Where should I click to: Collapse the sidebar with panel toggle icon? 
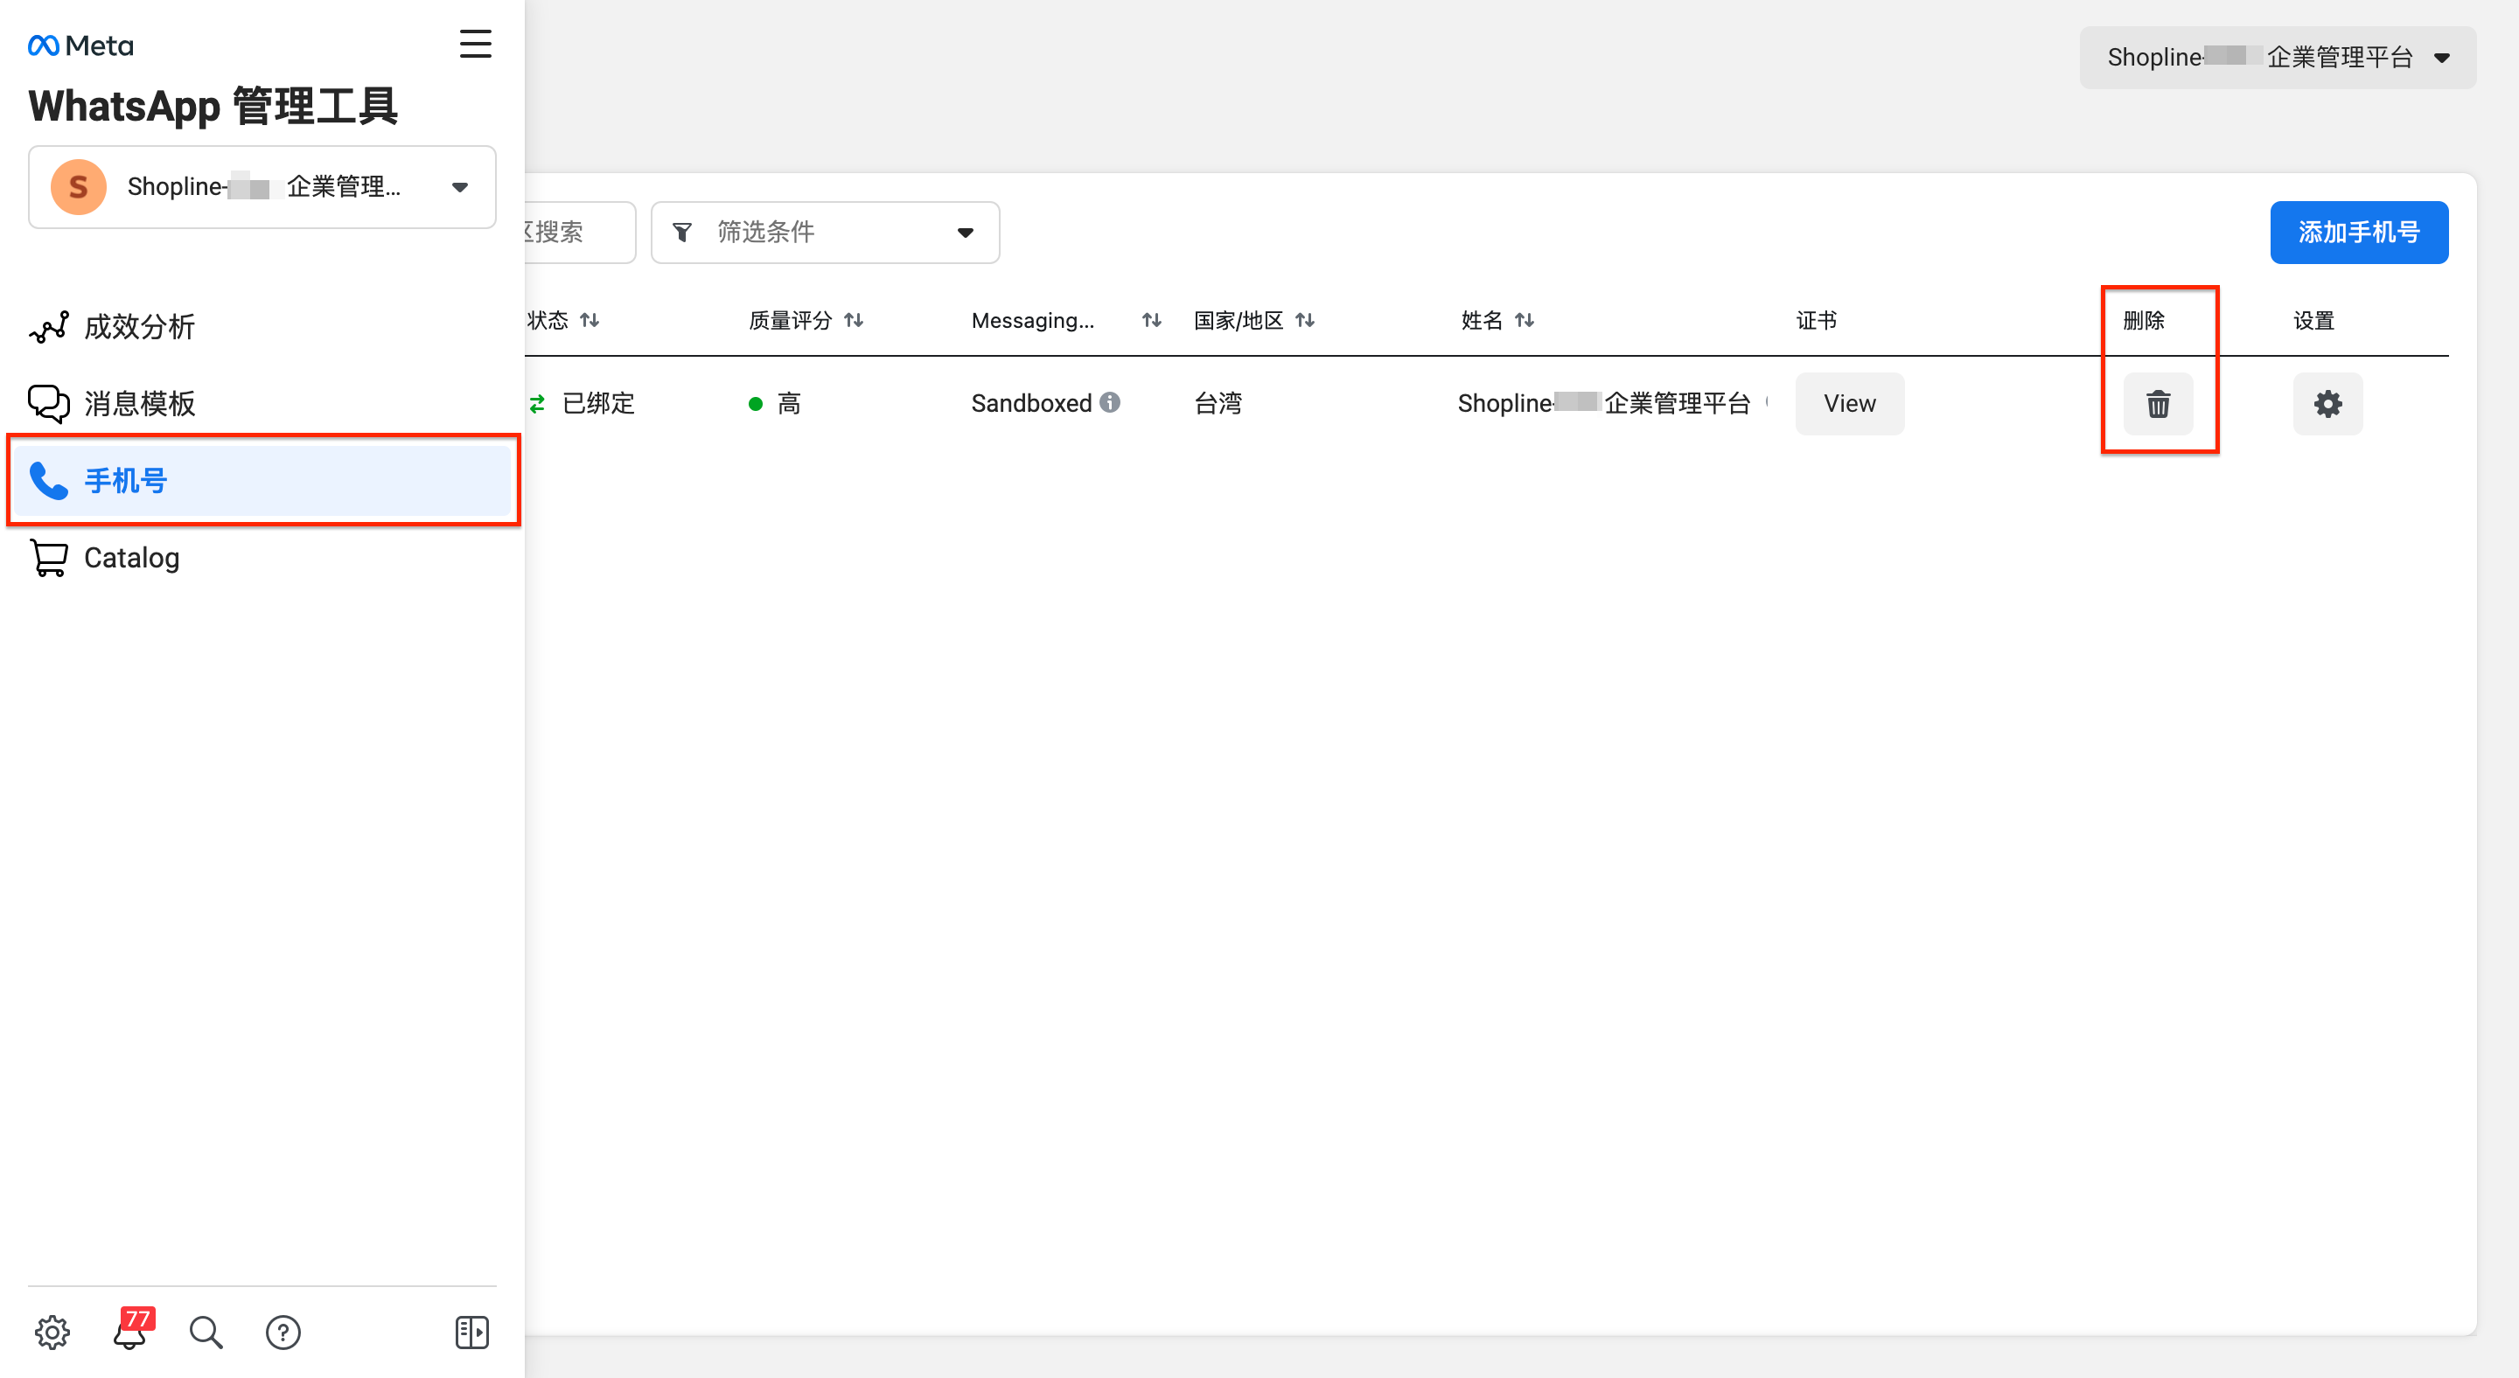[x=472, y=1332]
